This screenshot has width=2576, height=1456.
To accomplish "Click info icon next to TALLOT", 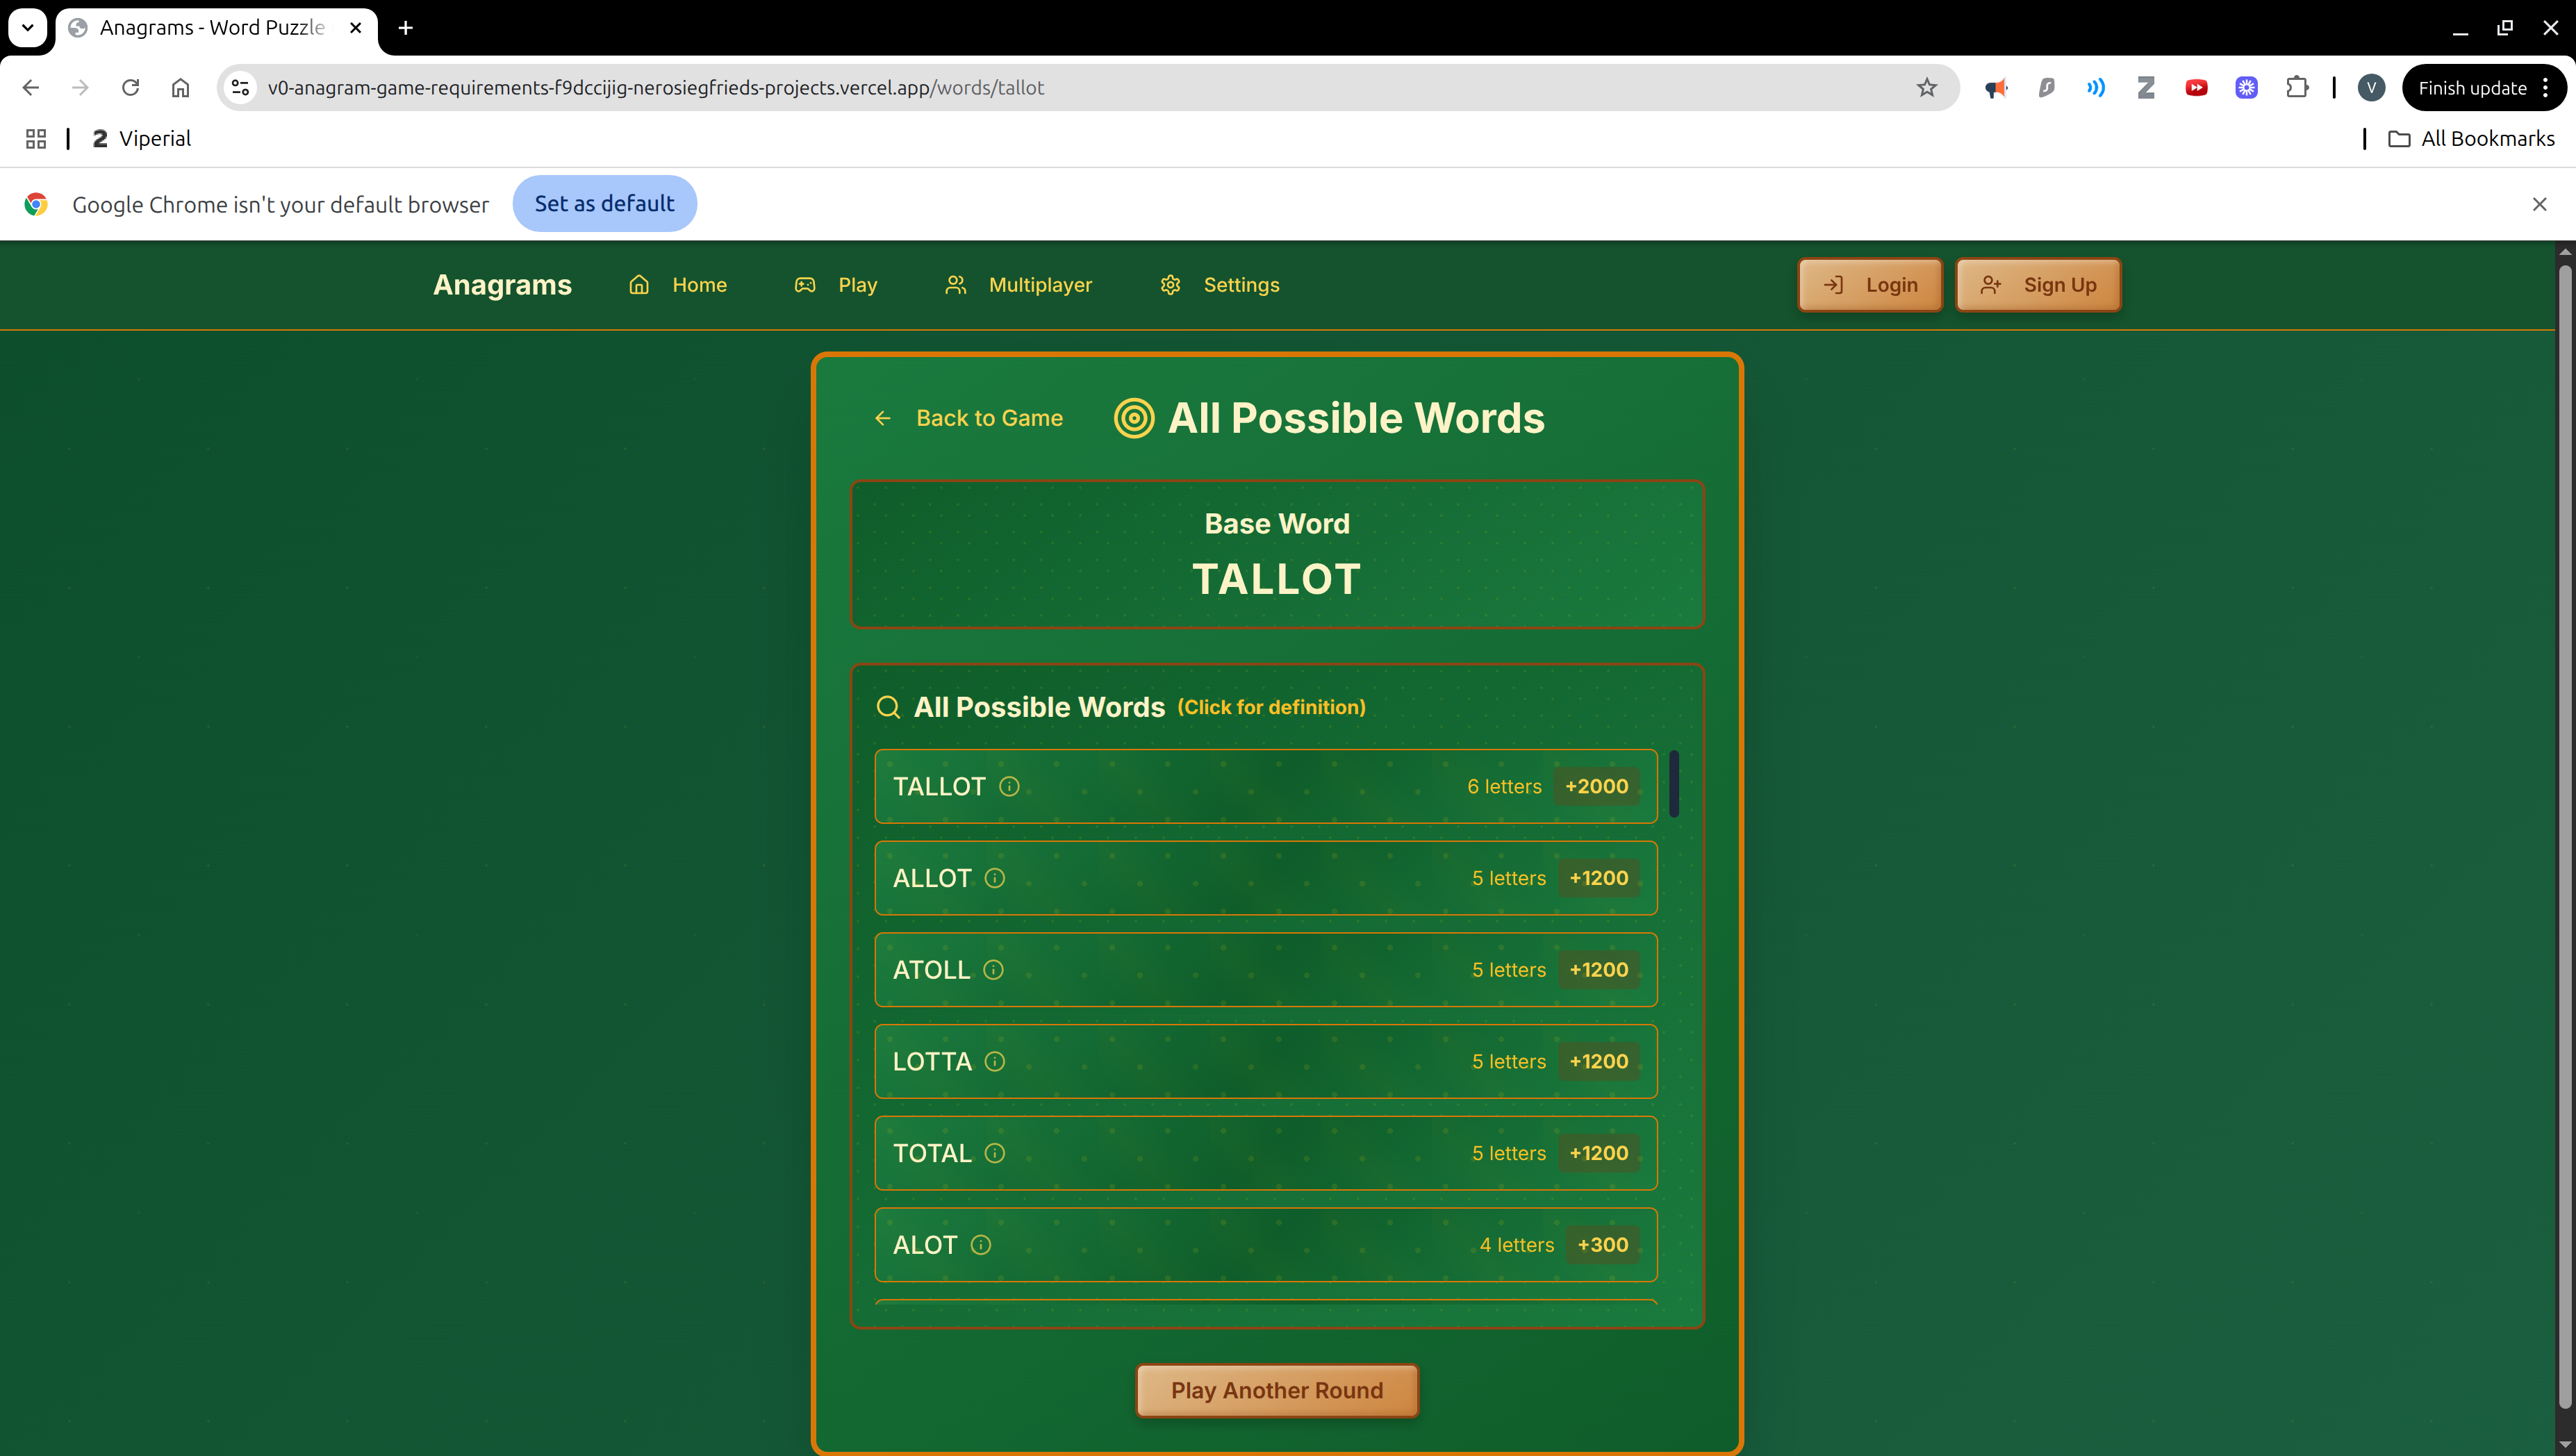I will point(1009,787).
